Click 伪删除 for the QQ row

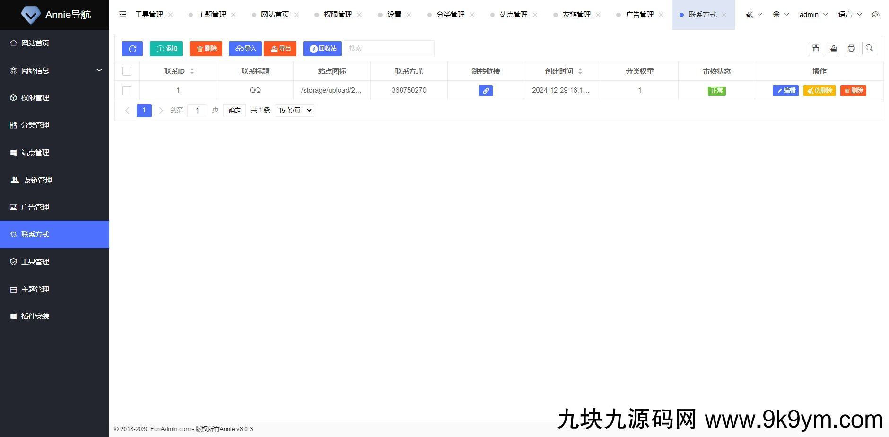coord(819,90)
